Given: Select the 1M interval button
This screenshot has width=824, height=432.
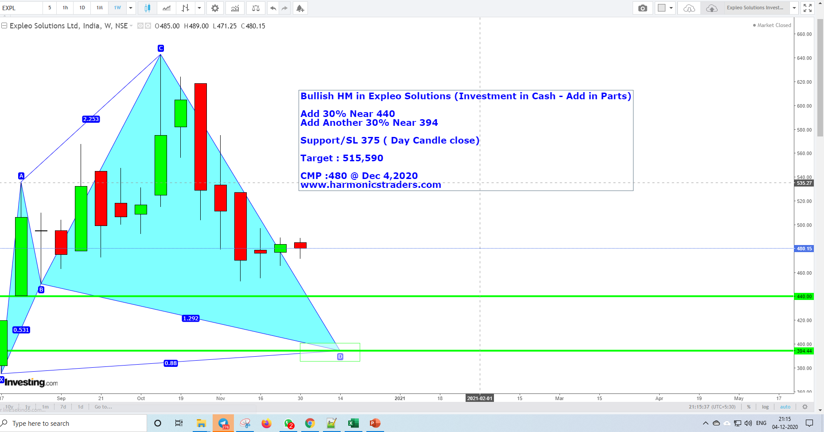Looking at the screenshot, I should tap(100, 8).
